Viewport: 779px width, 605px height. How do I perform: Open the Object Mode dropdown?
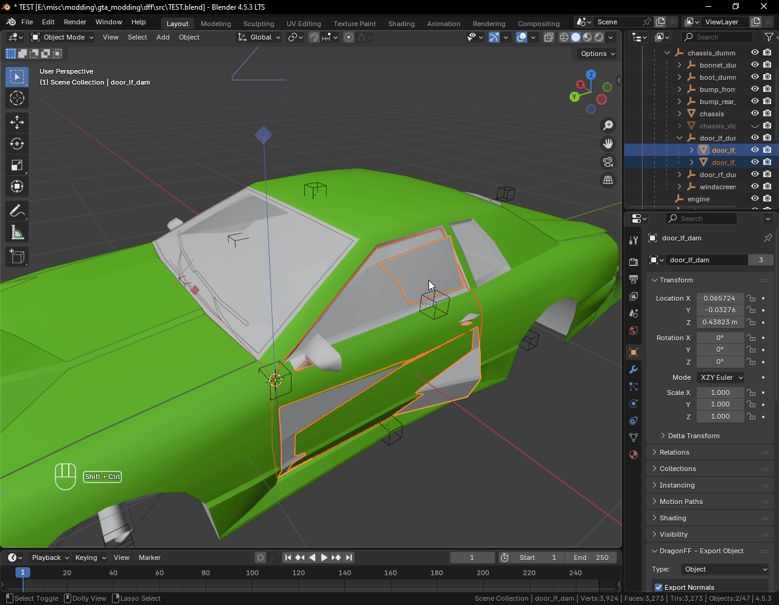pos(63,37)
